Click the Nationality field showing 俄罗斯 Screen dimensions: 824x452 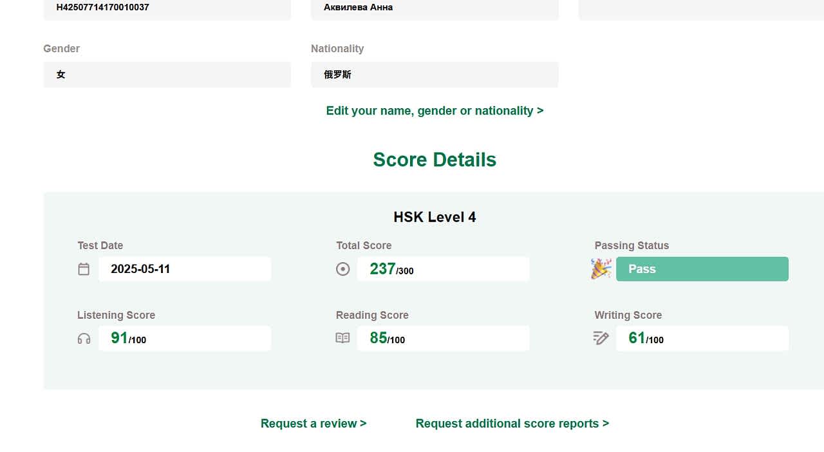point(435,75)
